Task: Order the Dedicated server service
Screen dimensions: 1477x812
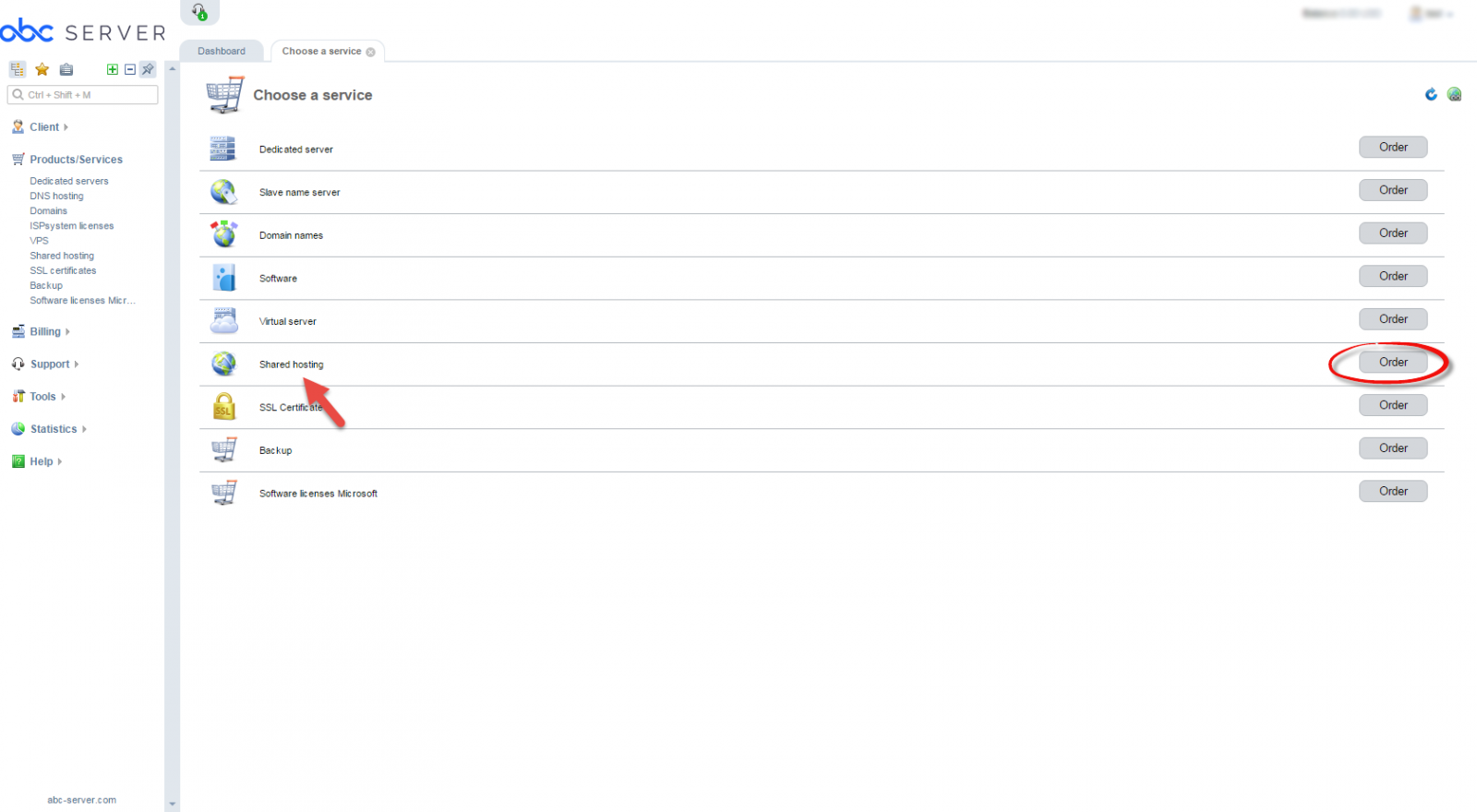Action: pyautogui.click(x=1393, y=147)
